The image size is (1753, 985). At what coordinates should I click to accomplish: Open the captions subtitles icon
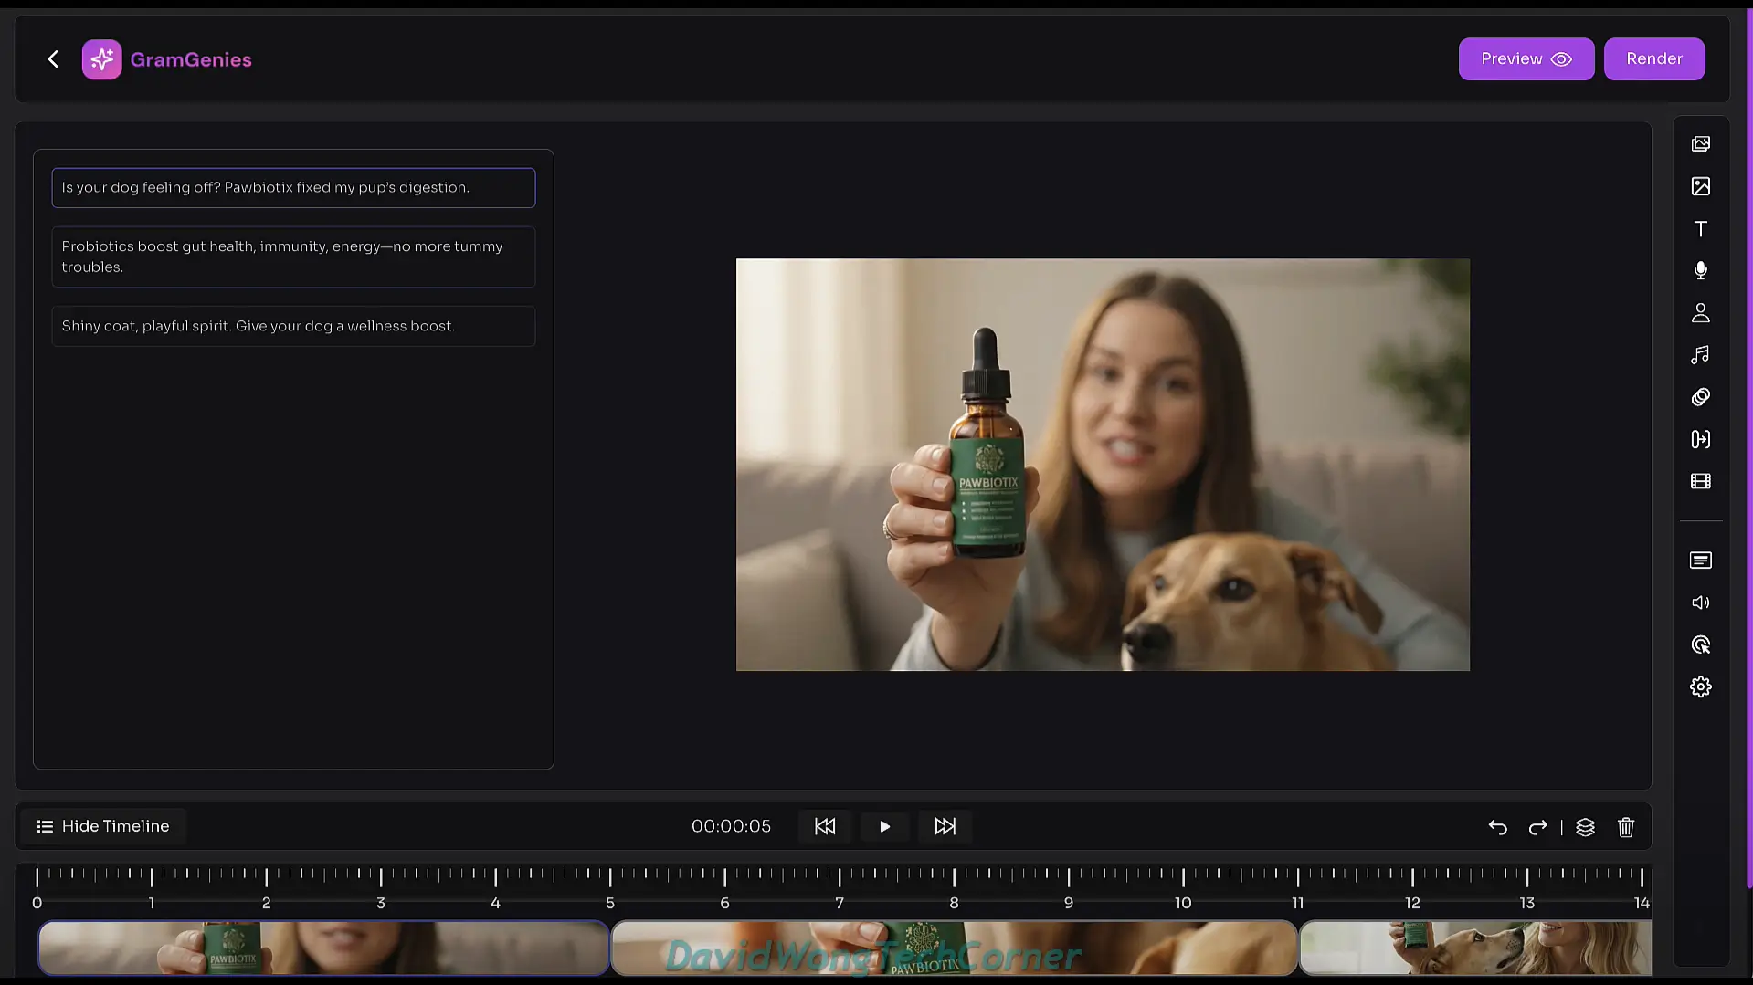tap(1700, 561)
